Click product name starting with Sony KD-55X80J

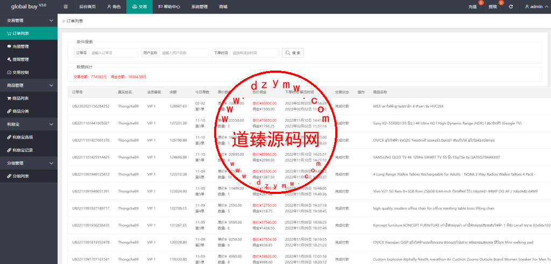(447, 123)
